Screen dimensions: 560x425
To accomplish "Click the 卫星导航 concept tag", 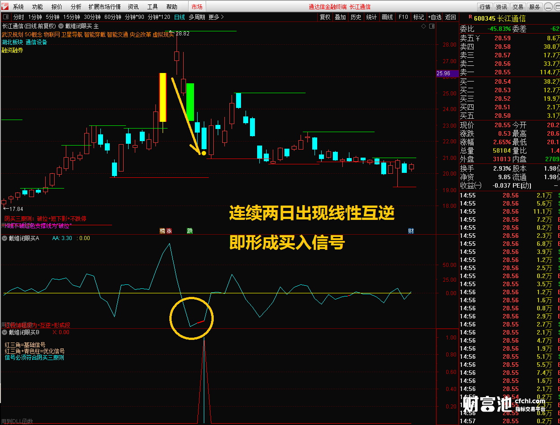I will (72, 34).
